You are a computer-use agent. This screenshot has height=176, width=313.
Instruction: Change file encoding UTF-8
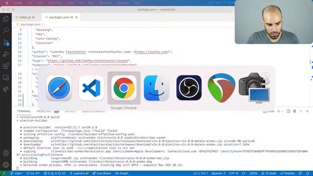coord(234,173)
